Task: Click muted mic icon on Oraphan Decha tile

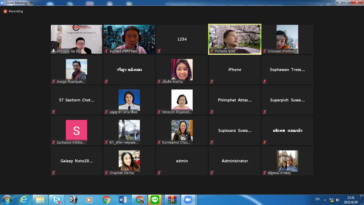Action: coord(106,173)
